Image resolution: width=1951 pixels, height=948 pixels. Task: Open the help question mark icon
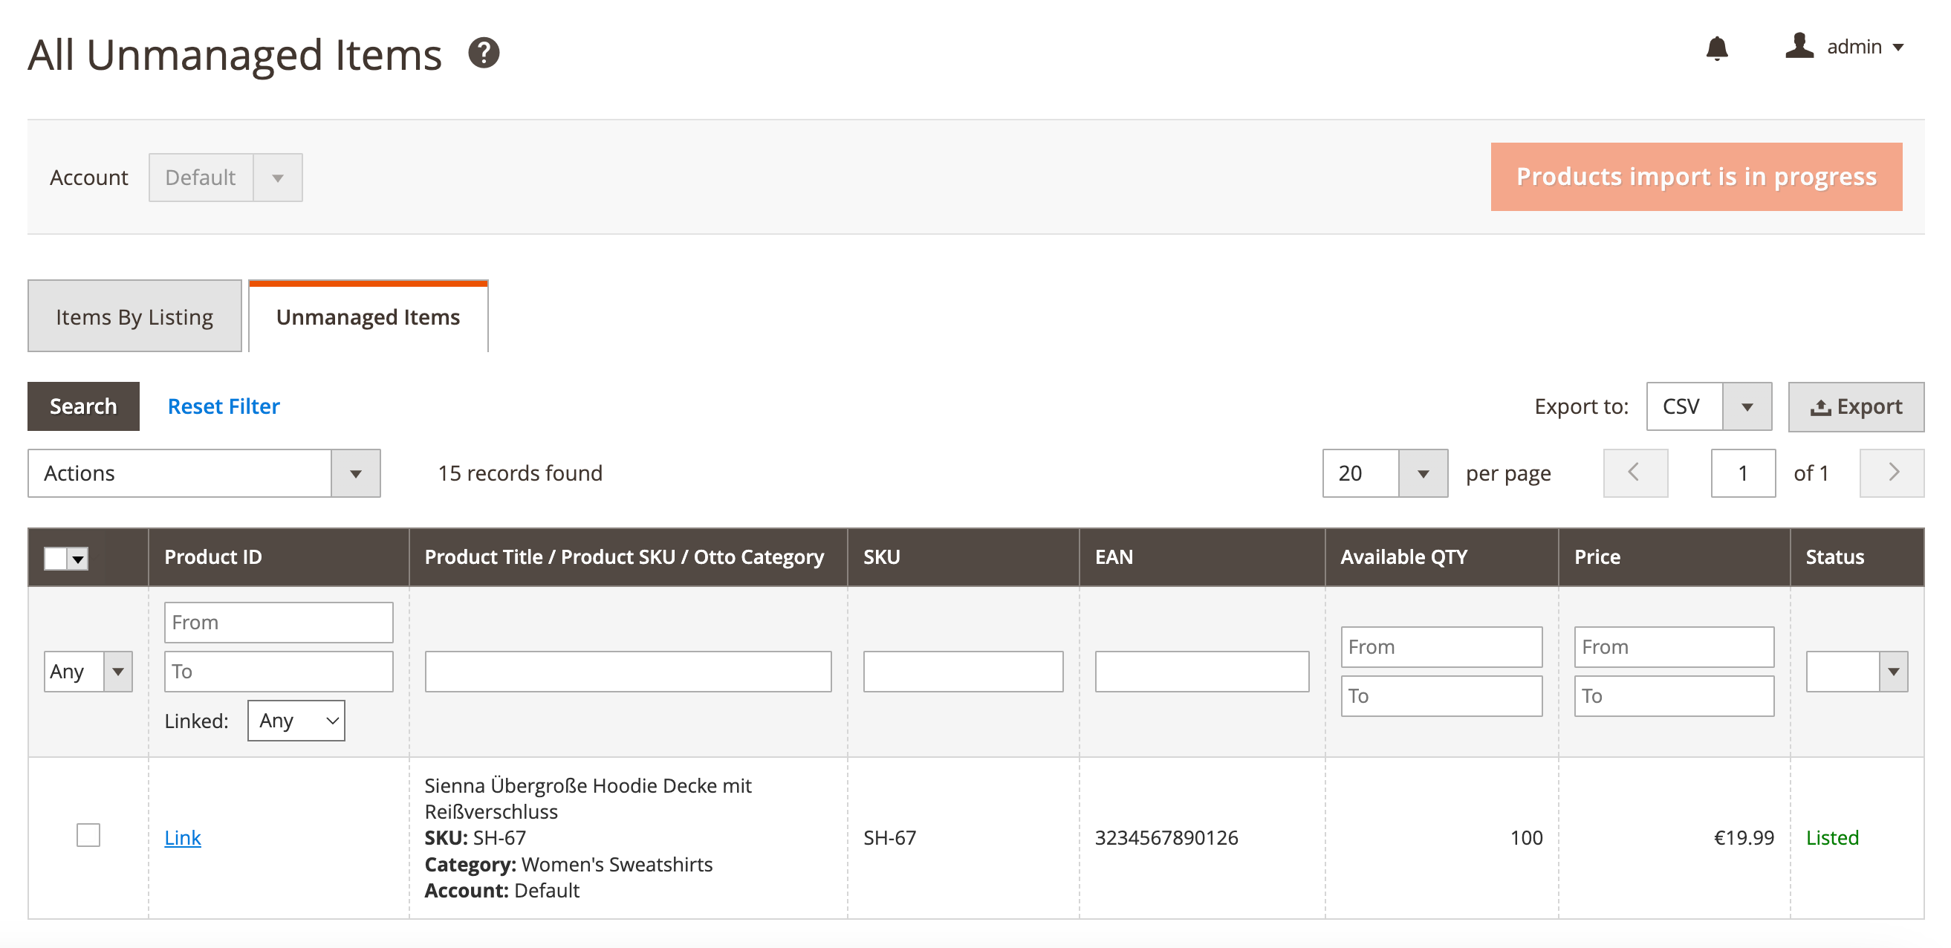click(483, 53)
